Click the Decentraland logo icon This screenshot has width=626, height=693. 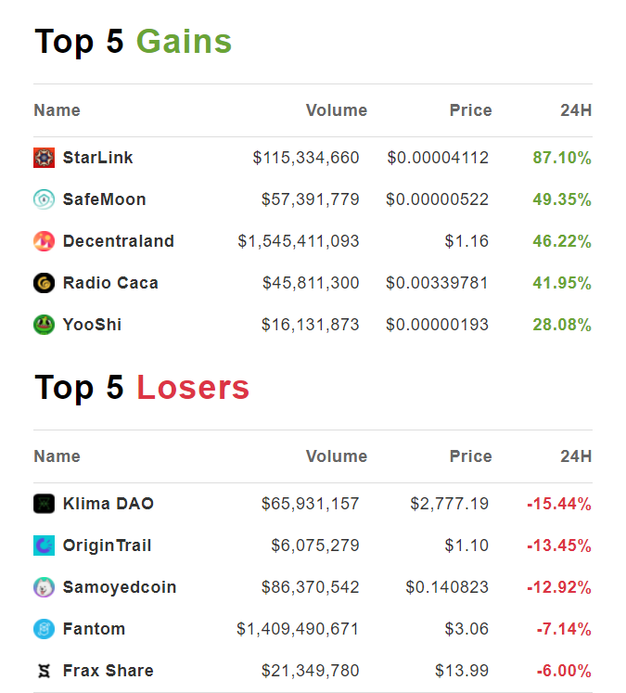click(x=44, y=241)
